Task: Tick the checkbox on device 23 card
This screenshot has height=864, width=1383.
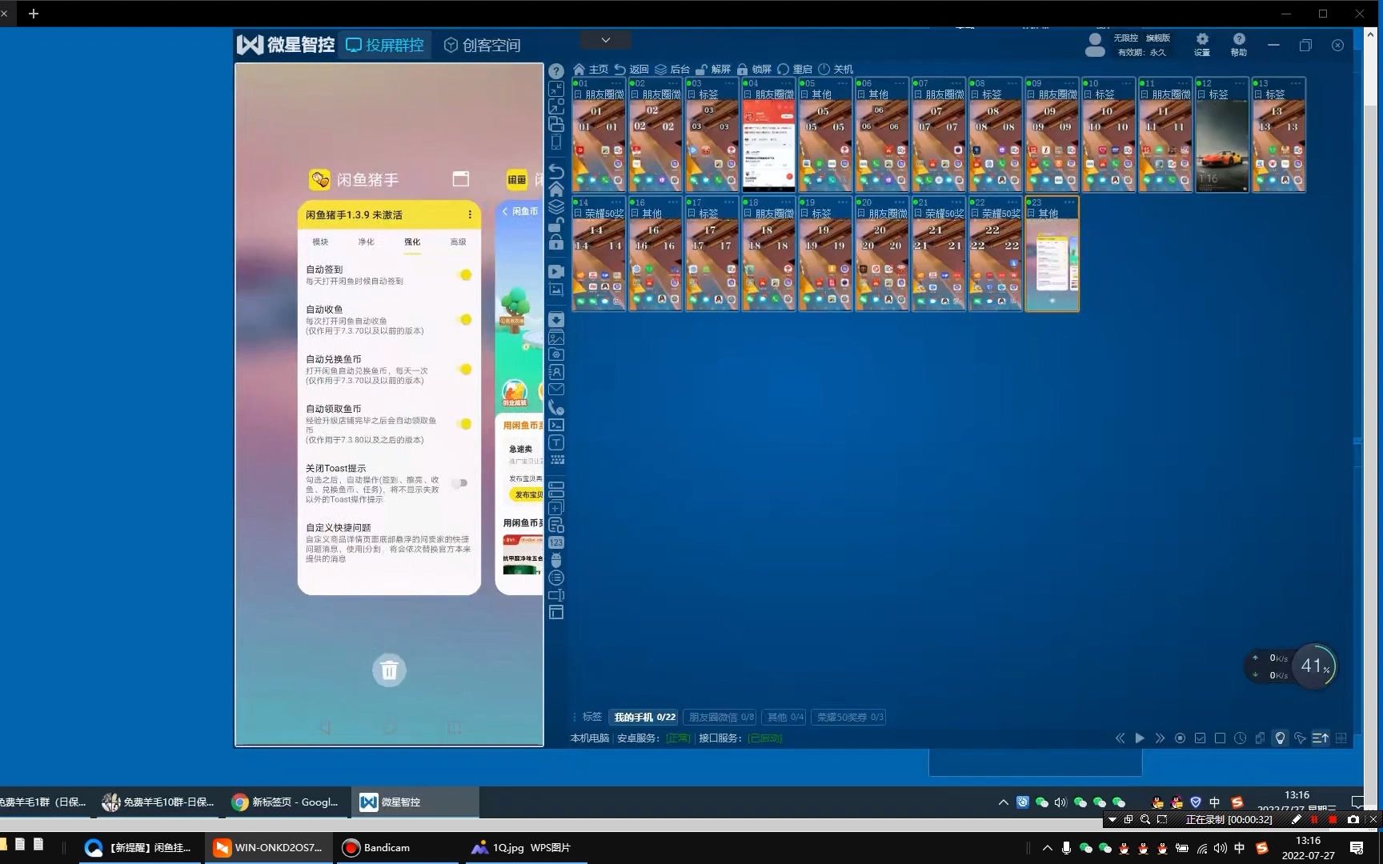Action: [1032, 214]
